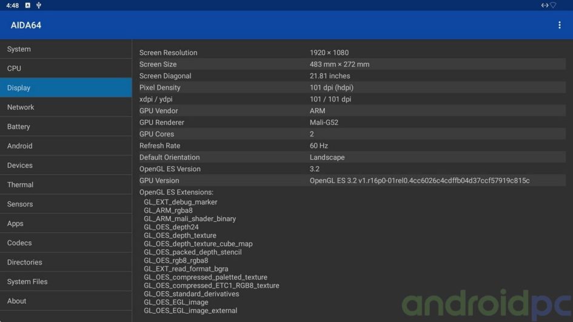The height and width of the screenshot is (322, 573).
Task: Tap the Mali-G52 value
Action: (324, 122)
